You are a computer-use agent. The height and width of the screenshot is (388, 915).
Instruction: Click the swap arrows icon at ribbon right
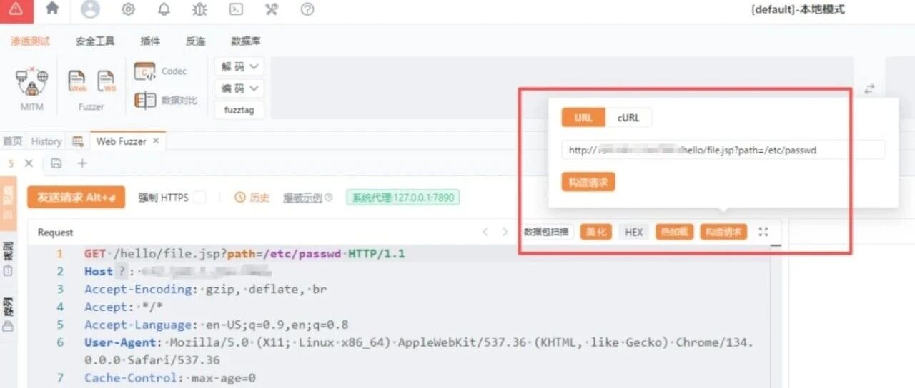869,88
